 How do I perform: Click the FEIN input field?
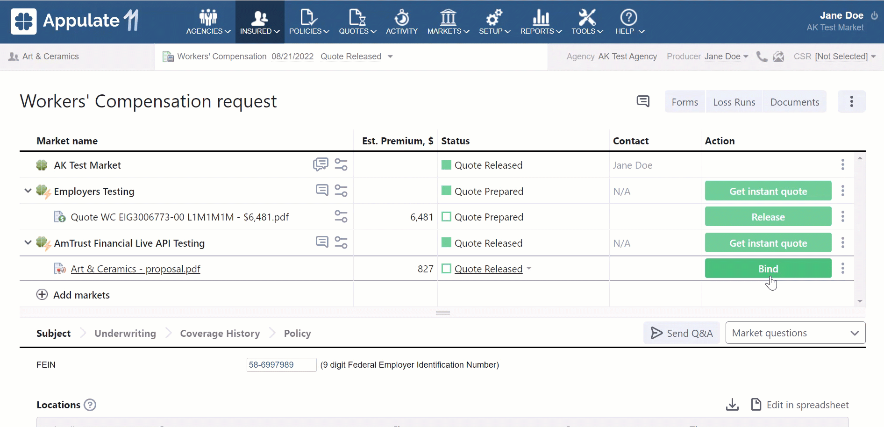point(281,364)
